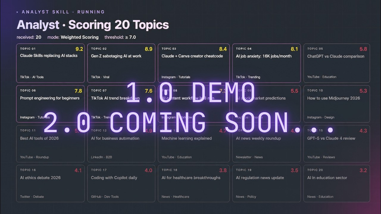Click the YouTube · Reviews tag
This screenshot has height=214, width=381.
pos(321,157)
